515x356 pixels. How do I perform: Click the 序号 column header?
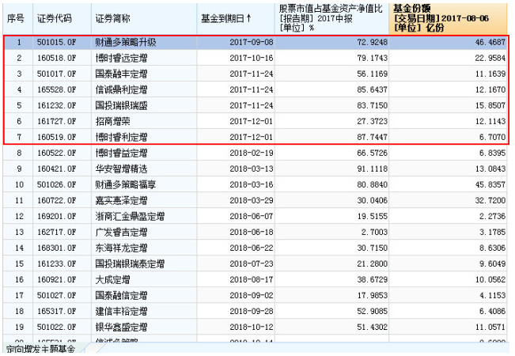(17, 18)
